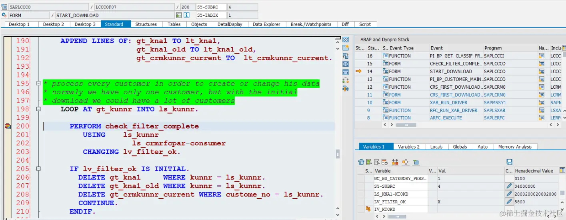Click the column settings icon in stack table
The height and width of the screenshot is (220, 566).
(x=564, y=48)
